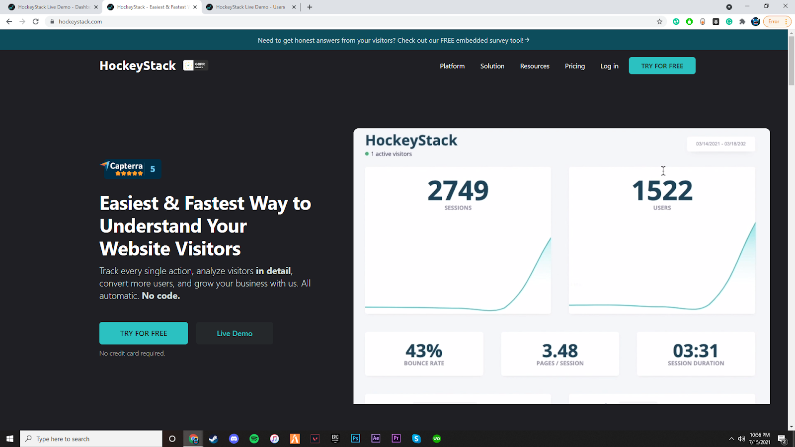Launch Premiere Pro from the taskbar
The image size is (795, 447).
[396, 439]
